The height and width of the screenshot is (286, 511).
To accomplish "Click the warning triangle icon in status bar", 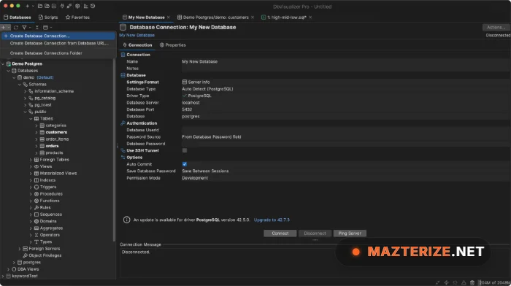I will (464, 282).
